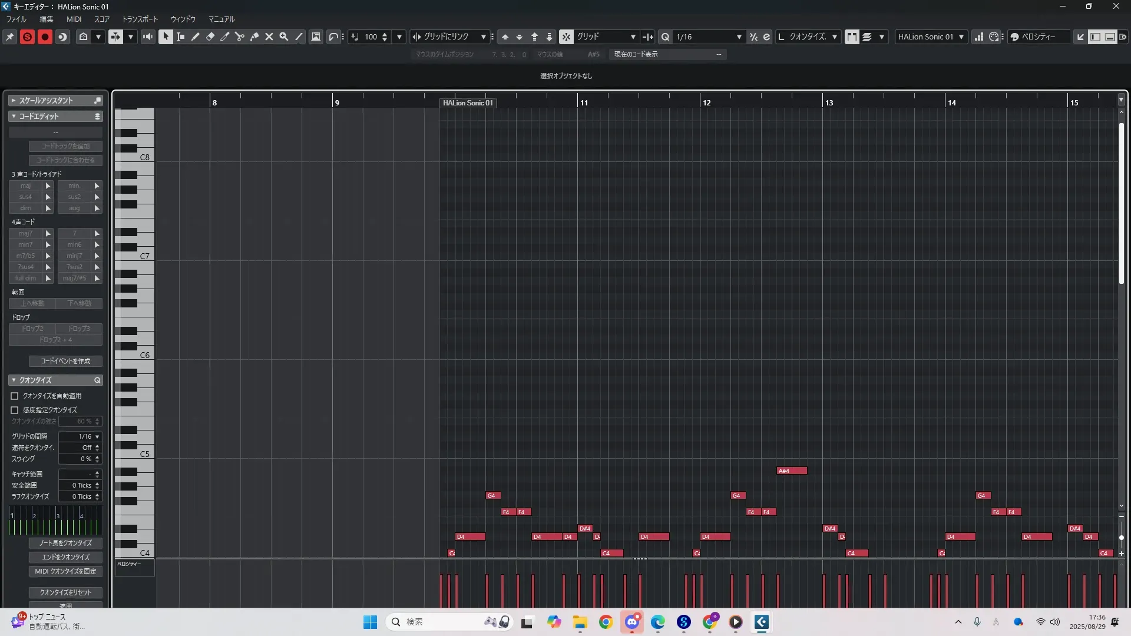Image resolution: width=1131 pixels, height=636 pixels.
Task: Open the トランスポート menu
Action: 140,19
